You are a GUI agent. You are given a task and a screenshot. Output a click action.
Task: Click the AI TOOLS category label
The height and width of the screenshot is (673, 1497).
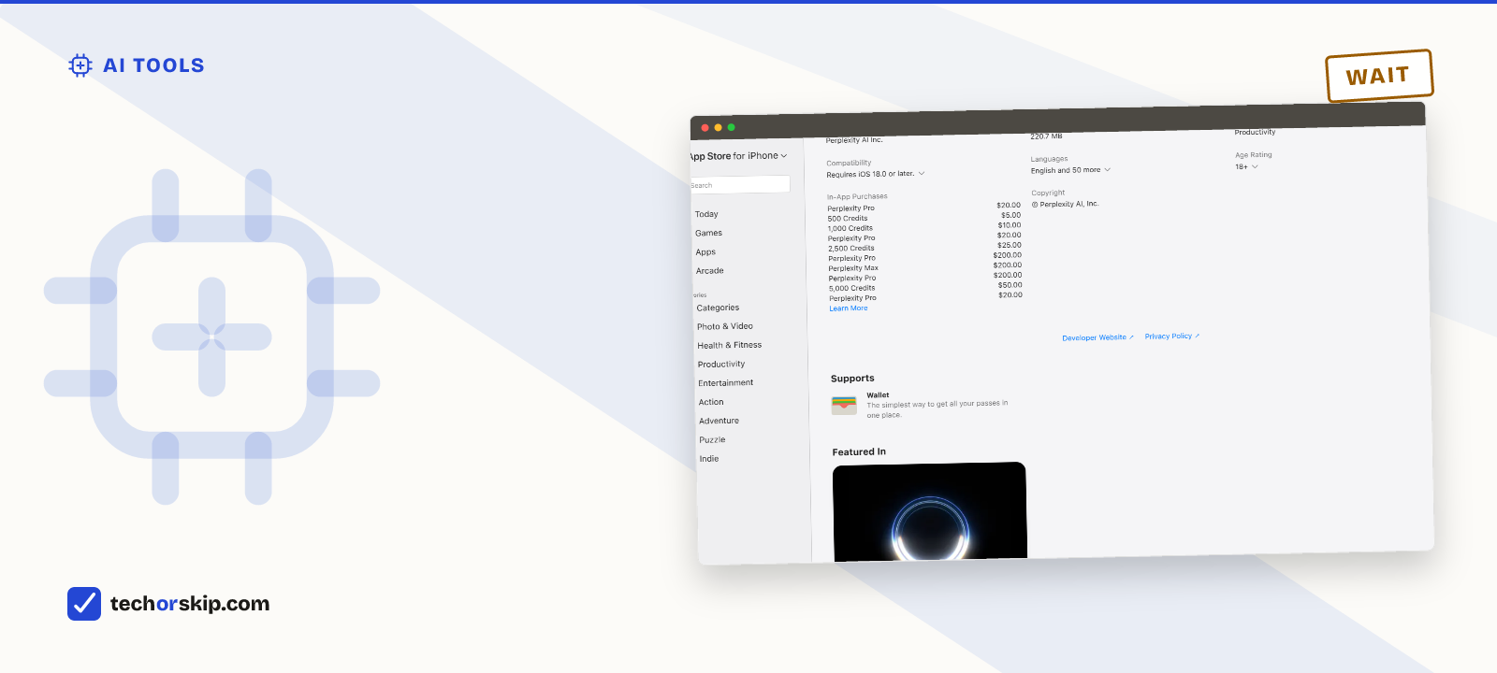coord(153,65)
